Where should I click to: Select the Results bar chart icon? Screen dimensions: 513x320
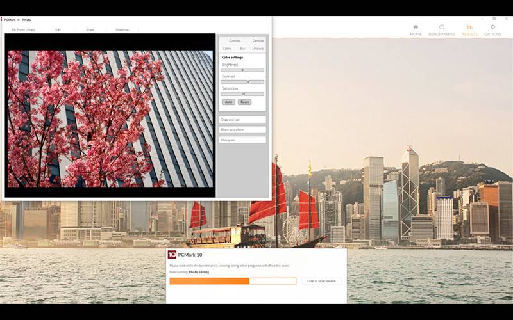pyautogui.click(x=469, y=28)
